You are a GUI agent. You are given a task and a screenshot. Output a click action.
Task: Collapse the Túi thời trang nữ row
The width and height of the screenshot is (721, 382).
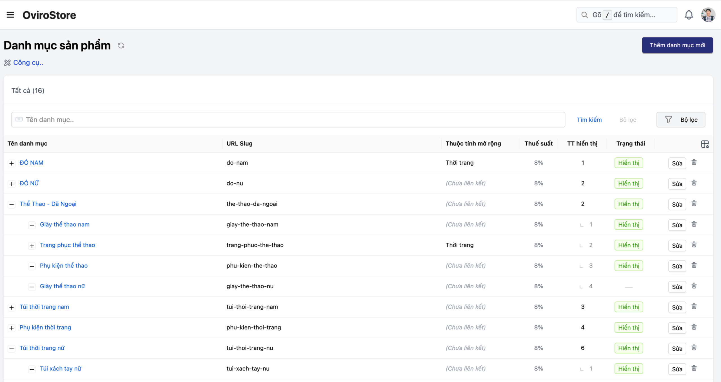pos(12,349)
